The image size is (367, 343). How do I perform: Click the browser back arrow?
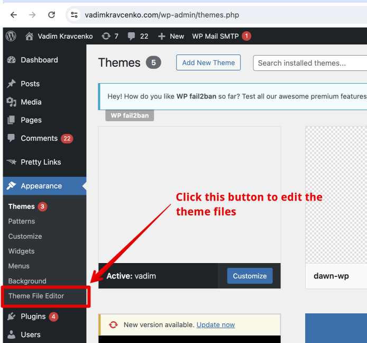click(14, 15)
